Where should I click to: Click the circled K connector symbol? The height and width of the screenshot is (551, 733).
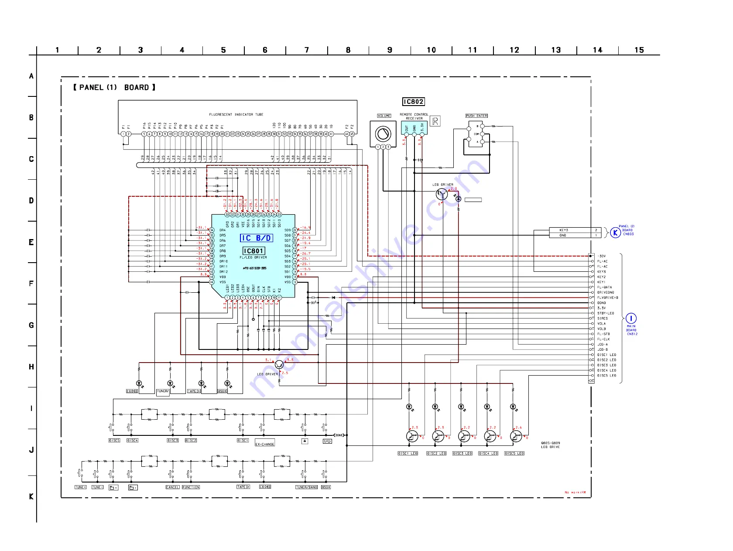coord(615,233)
